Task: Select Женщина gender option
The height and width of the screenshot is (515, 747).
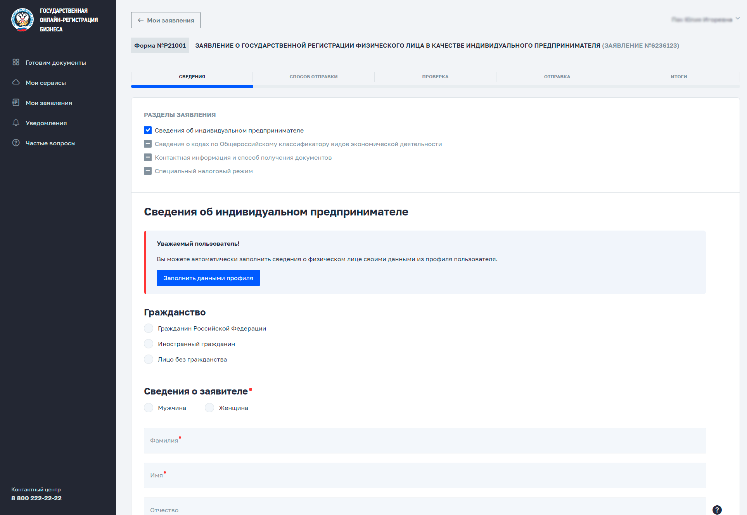Action: click(209, 408)
